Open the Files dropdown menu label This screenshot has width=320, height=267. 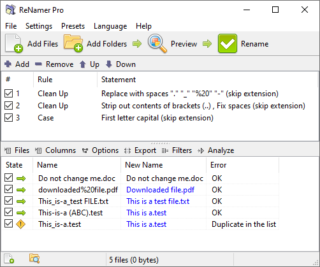point(22,150)
